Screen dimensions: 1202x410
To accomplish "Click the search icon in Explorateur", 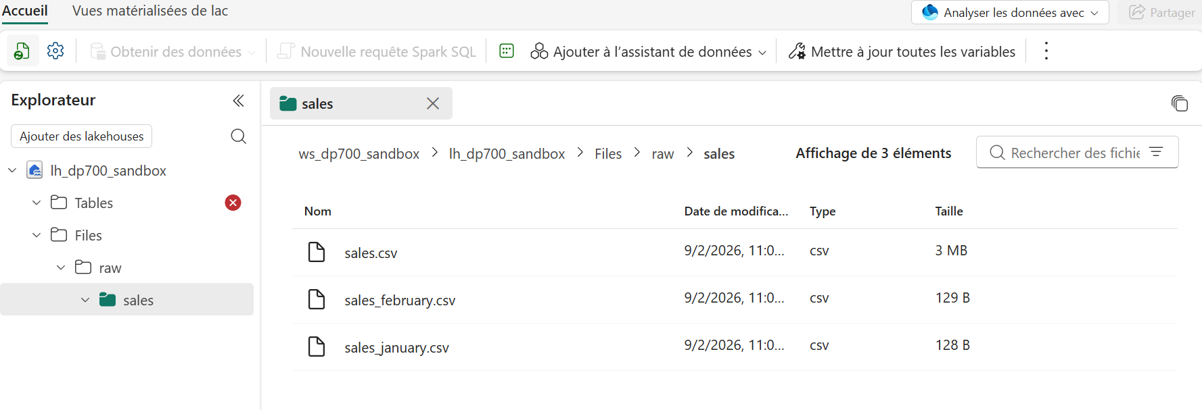I will [x=238, y=136].
